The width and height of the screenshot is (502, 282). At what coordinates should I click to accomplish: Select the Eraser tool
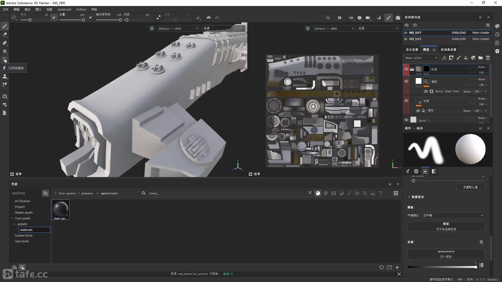click(5, 34)
